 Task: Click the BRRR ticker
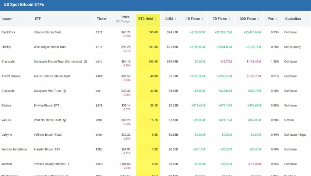click(99, 135)
